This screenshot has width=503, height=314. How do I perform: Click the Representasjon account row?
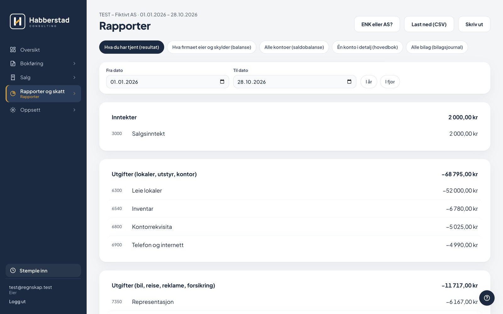[295, 302]
